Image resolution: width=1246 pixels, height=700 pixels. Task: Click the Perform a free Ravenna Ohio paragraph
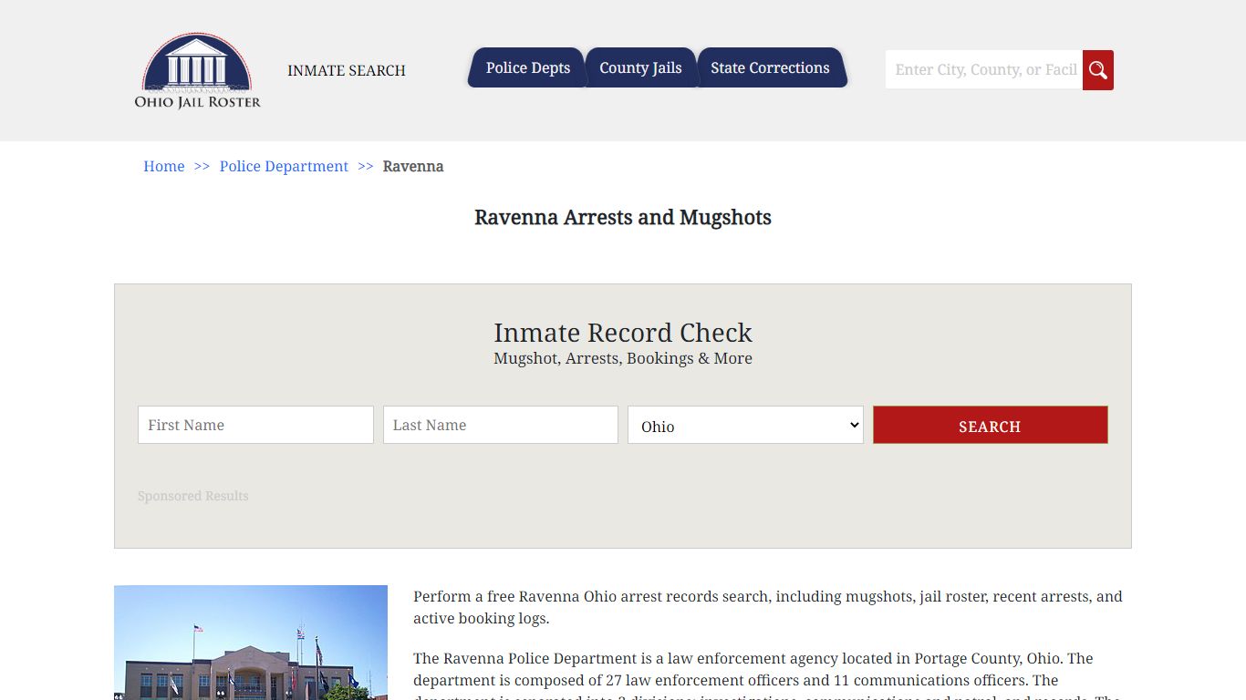point(768,607)
